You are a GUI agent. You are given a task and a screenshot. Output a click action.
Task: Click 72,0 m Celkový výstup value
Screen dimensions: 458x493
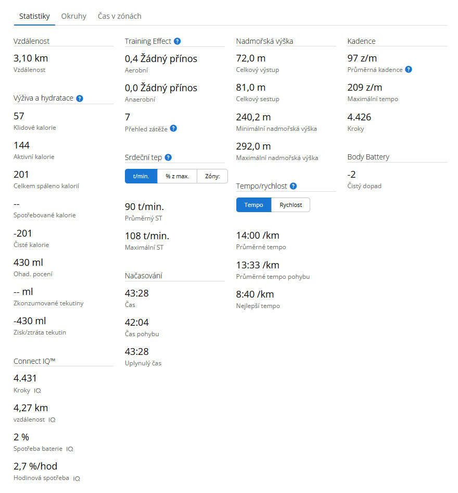251,58
